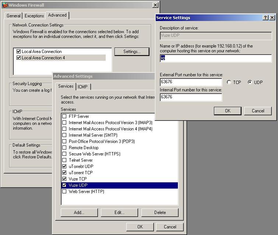Close the Windows Firewall window
Screen dimensions: 278x235
coord(155,5)
